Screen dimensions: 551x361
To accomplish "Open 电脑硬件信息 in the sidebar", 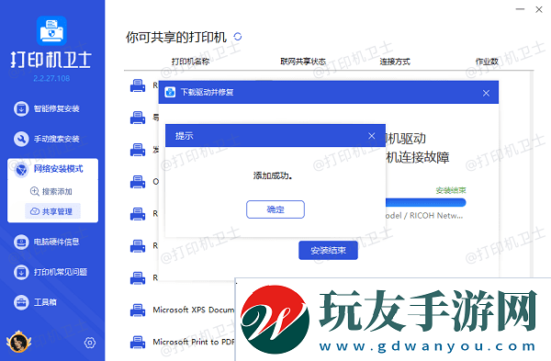I will 46,242.
